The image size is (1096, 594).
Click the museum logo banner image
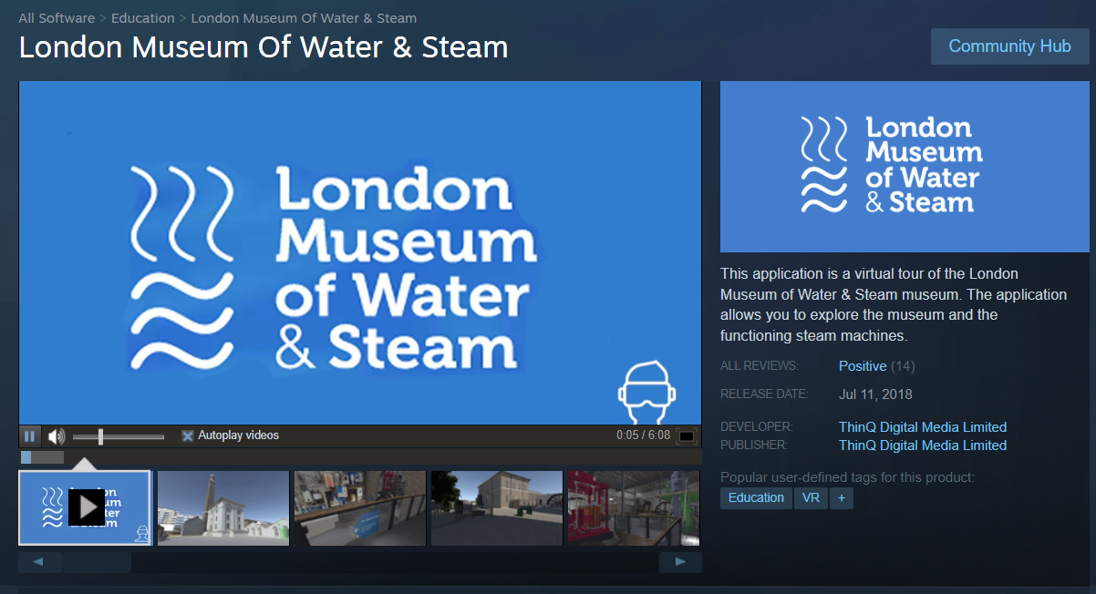(905, 166)
